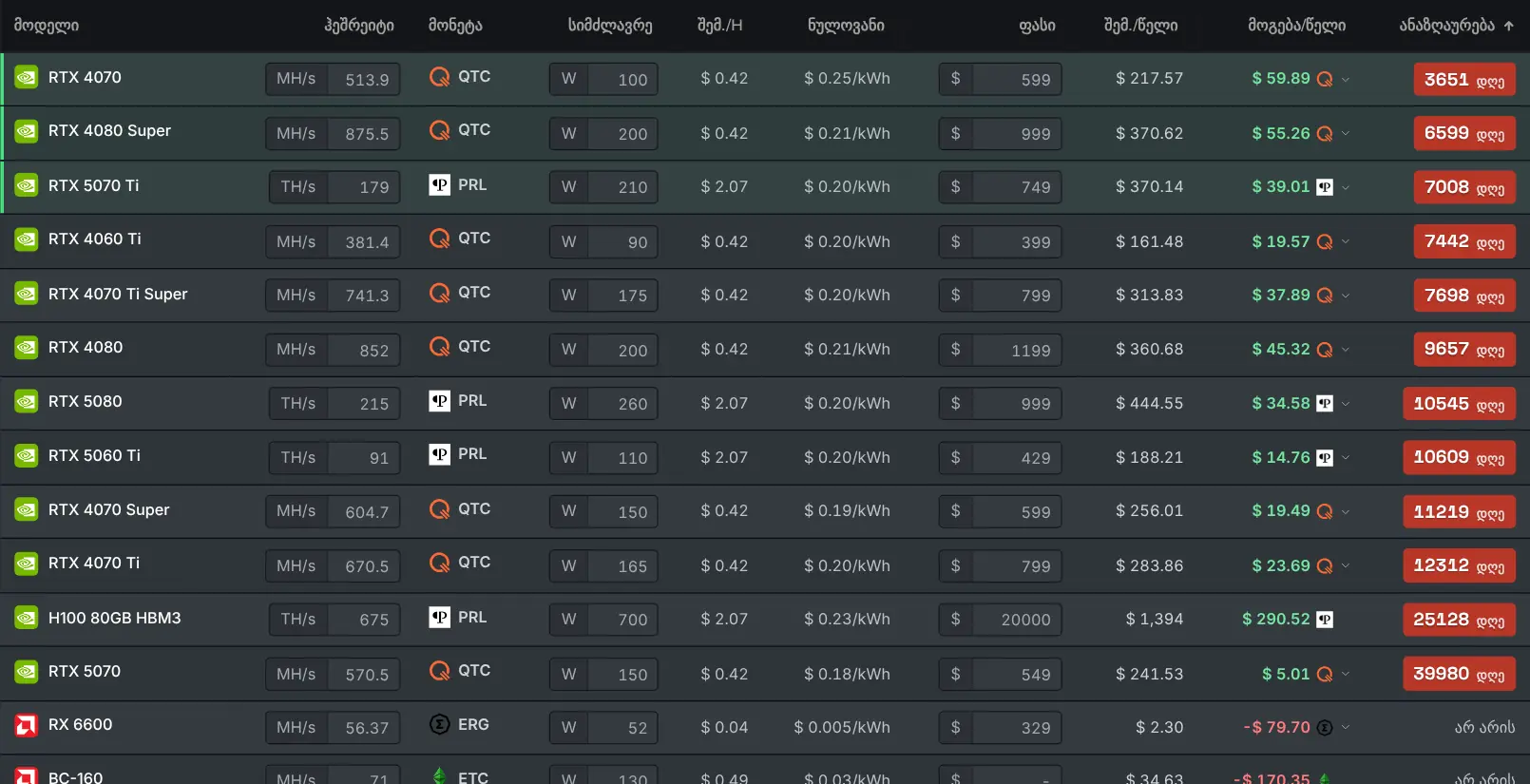Screen dimensions: 1530x784
Task: Open the dropdown arrow beside $ 39.01 profit
Action: coord(1346,187)
